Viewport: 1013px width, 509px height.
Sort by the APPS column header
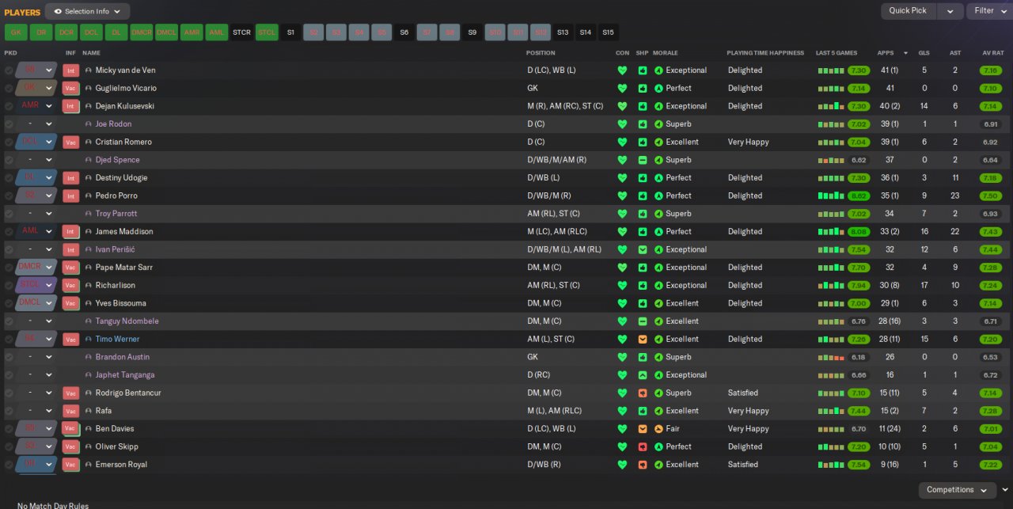[886, 53]
